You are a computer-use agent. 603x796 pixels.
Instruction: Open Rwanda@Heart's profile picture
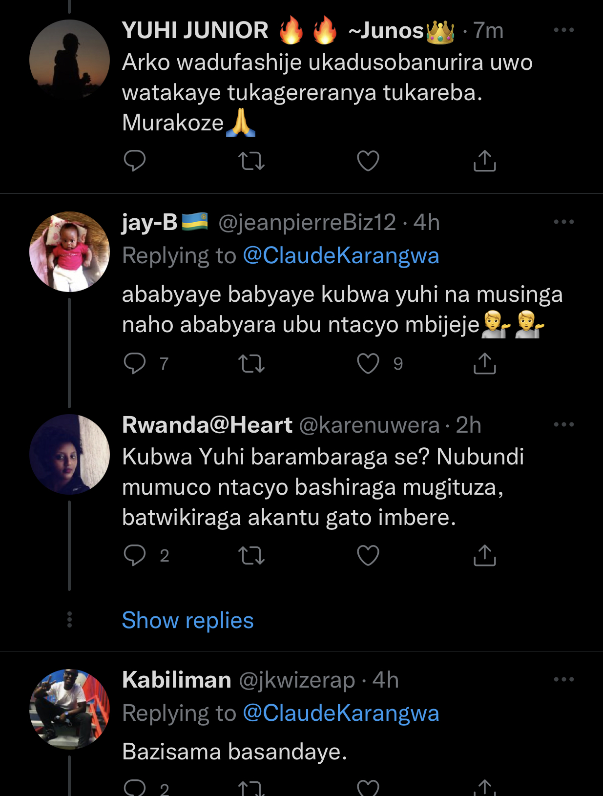tap(69, 454)
